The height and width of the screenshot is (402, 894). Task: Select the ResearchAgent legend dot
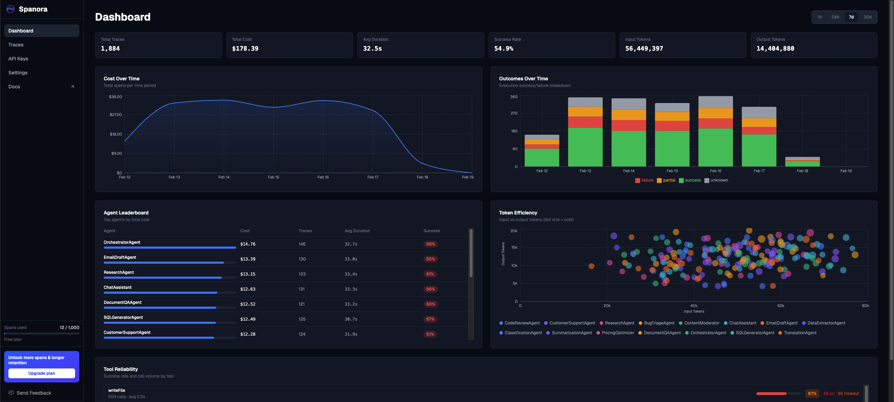(601, 323)
